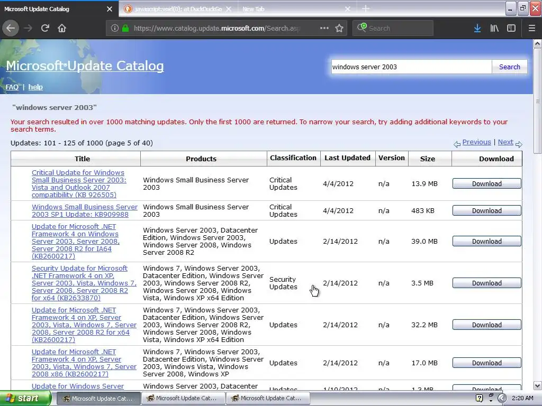This screenshot has height=406, width=542.
Task: Click the forward navigation arrow
Action: [28, 28]
